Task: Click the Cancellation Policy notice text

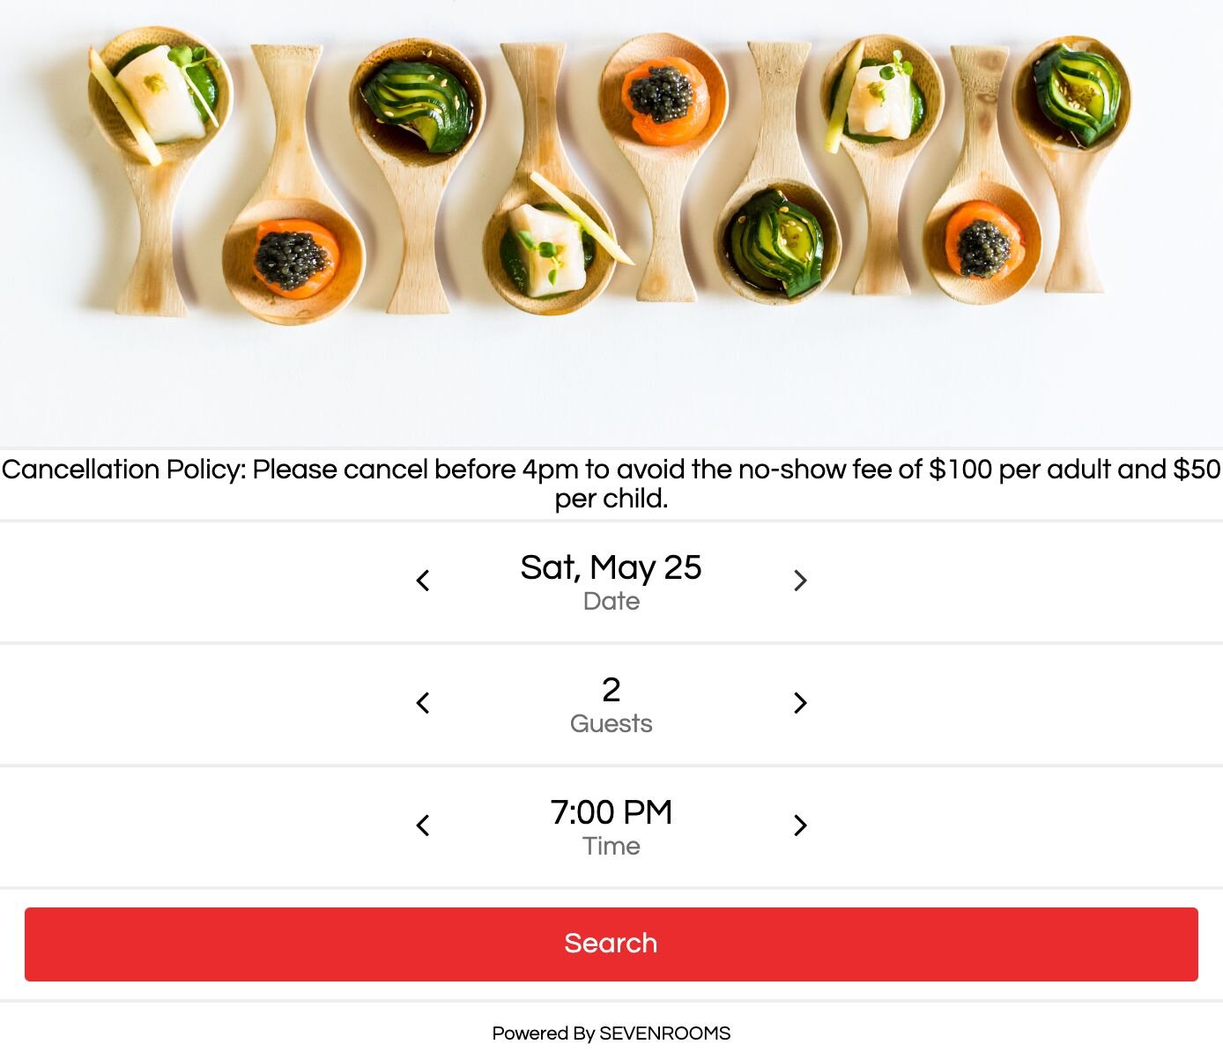Action: click(x=611, y=484)
